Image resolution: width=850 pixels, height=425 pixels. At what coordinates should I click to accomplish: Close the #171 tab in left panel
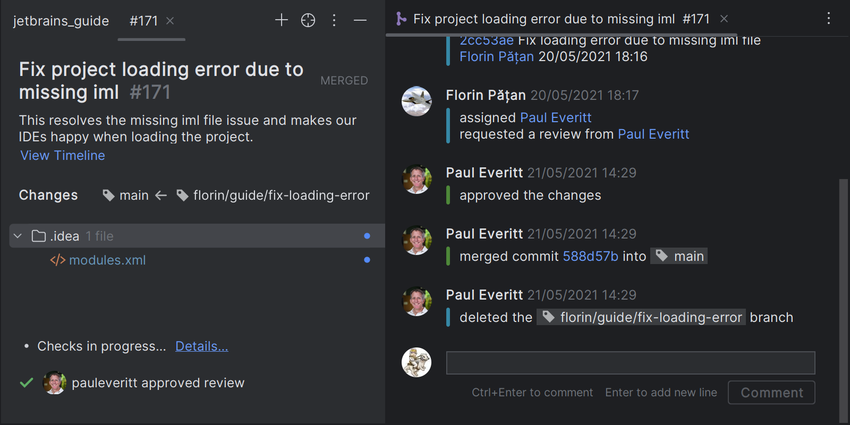[170, 21]
